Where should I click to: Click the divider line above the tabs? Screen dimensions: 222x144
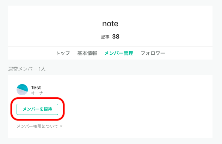pos(110,47)
